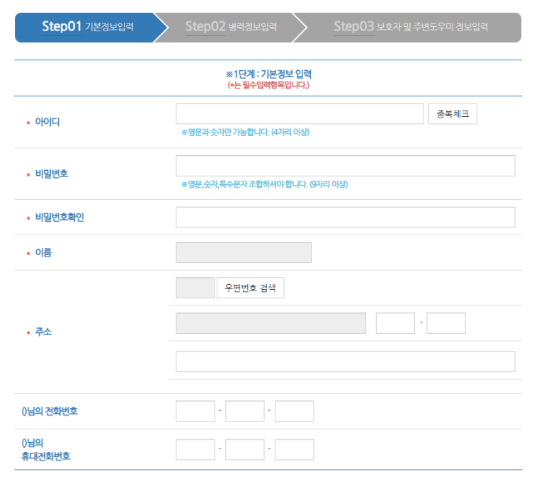This screenshot has height=479, width=534.
Task: Click the postal code box beside 우편번호 검색
Action: pyautogui.click(x=195, y=288)
